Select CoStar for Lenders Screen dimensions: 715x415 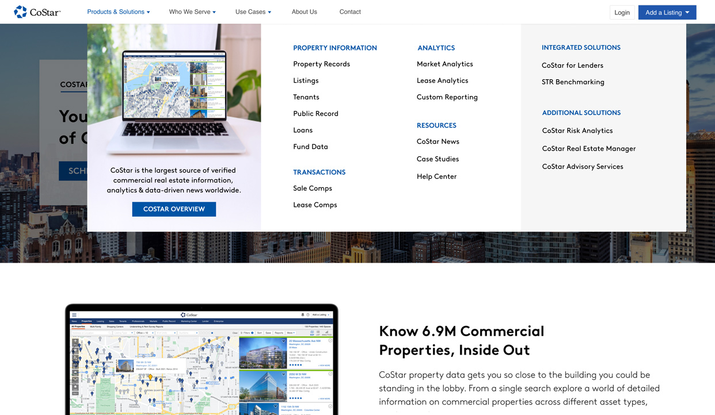coord(572,65)
